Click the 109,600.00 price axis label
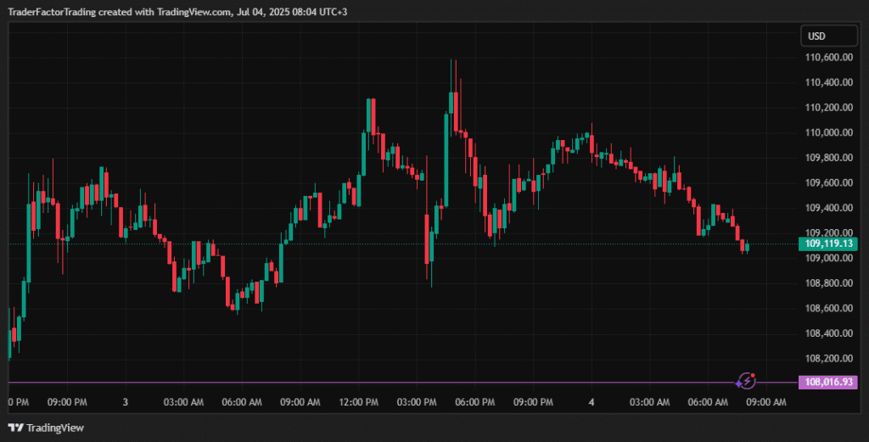This screenshot has height=442, width=869. click(828, 182)
